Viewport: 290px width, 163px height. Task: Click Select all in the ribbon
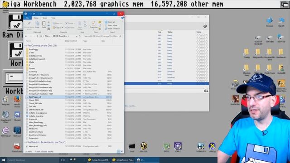110,22
